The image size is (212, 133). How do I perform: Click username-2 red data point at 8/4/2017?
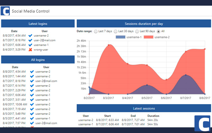tap(128, 64)
